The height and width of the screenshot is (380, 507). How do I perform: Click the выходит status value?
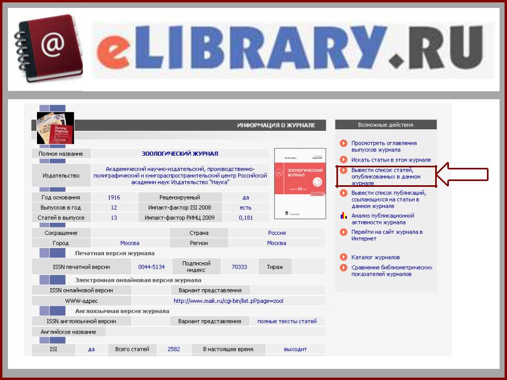click(295, 349)
